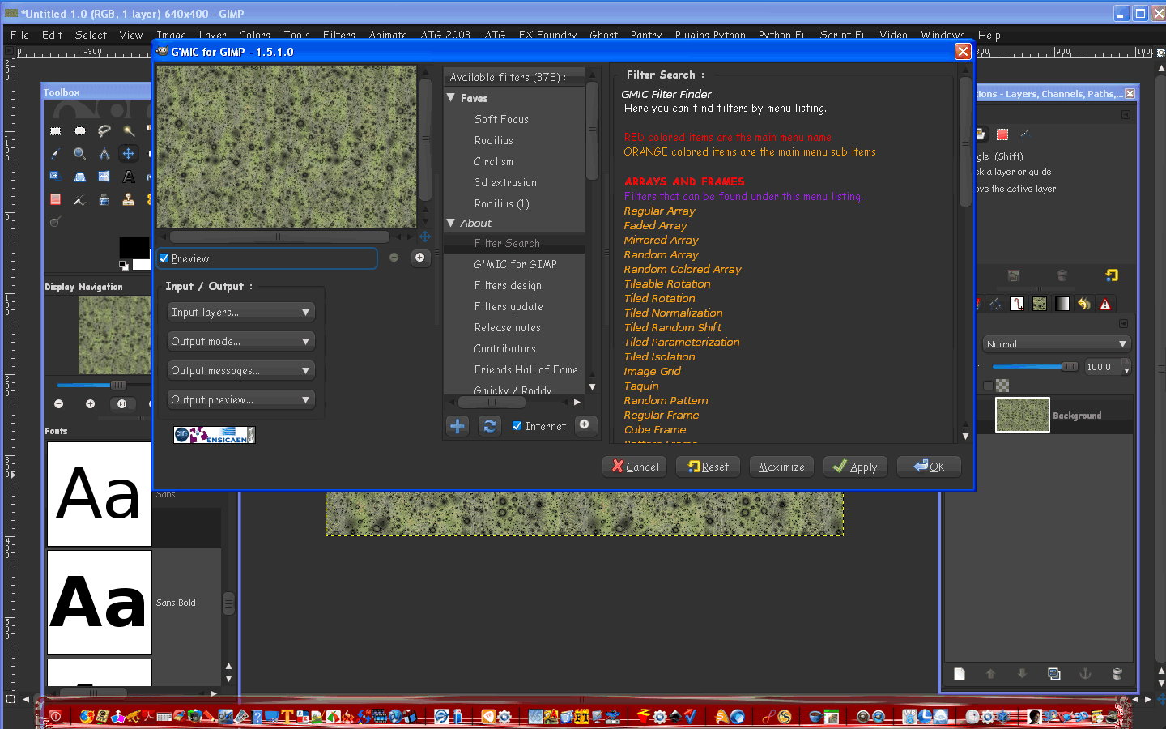Select the Move tool in Toolbox
Viewport: 1166px width, 729px height.
[x=128, y=153]
